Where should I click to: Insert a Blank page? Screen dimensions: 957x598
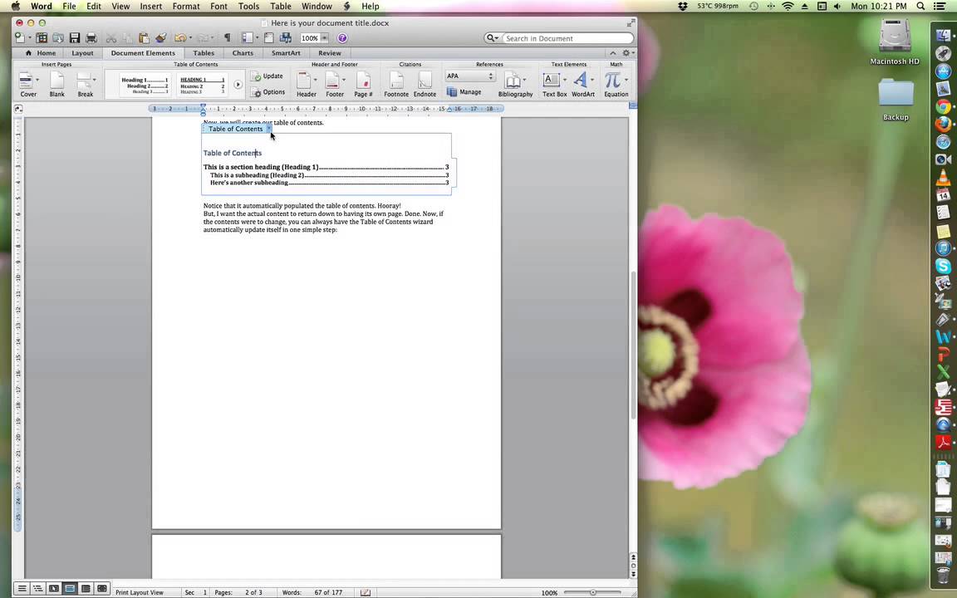56,84
